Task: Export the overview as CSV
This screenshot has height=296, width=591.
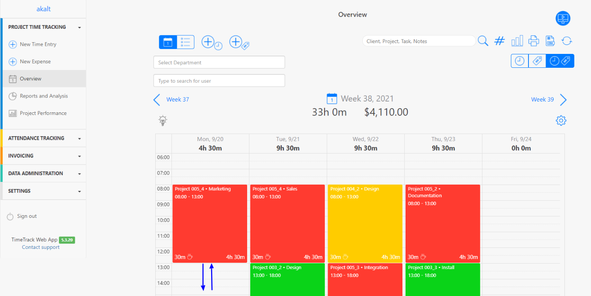Action: click(x=550, y=41)
